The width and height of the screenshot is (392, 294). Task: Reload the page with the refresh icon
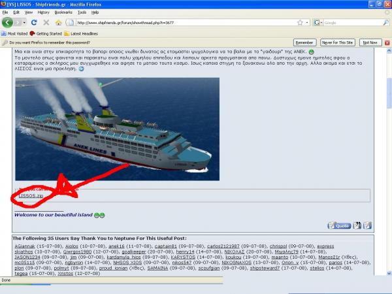(x=34, y=22)
